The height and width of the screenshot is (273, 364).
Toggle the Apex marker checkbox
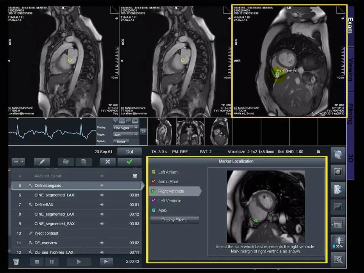(x=154, y=210)
